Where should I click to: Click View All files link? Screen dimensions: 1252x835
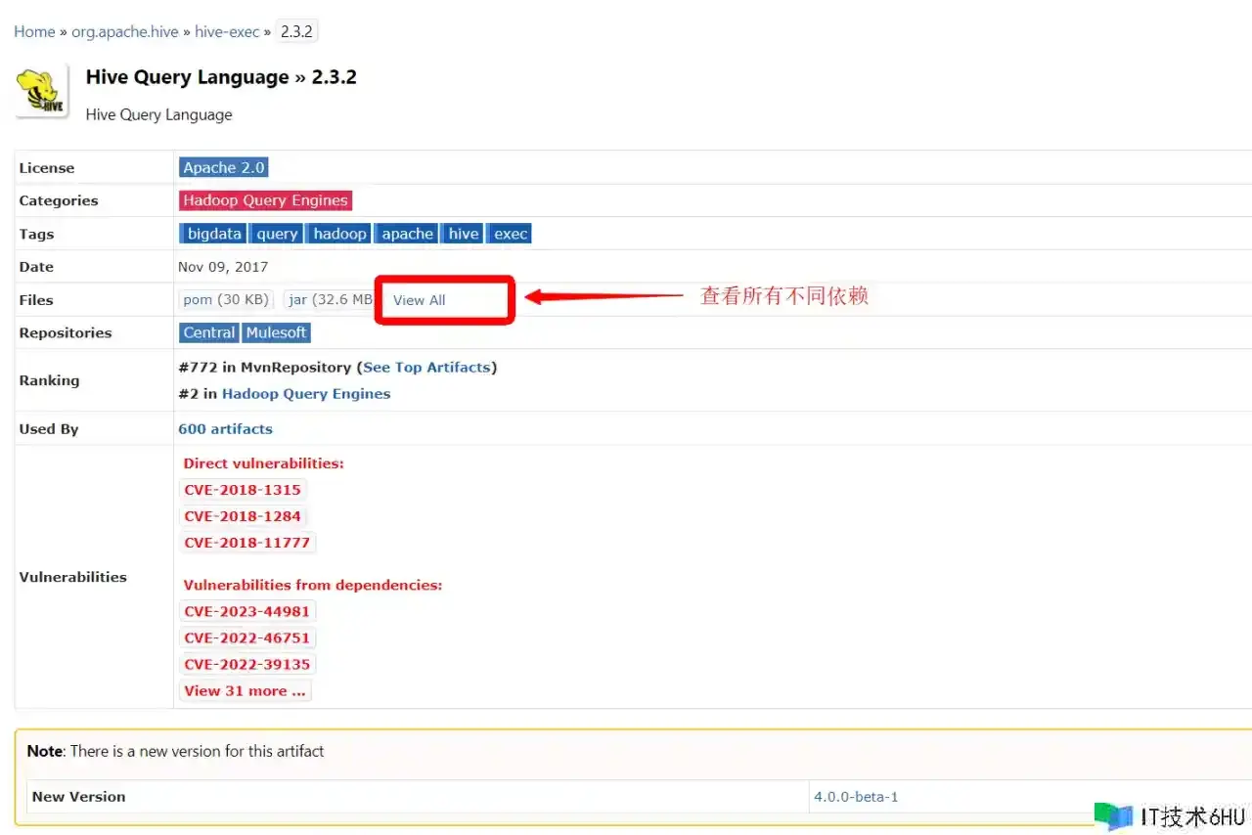[419, 300]
